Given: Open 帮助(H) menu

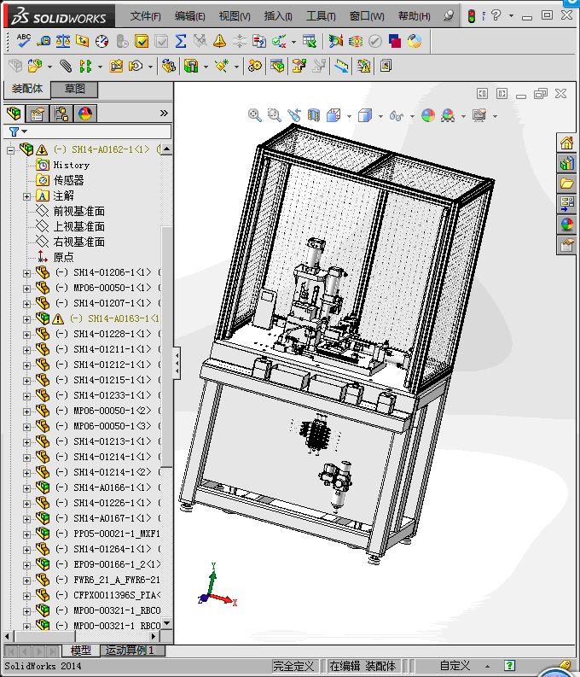Looking at the screenshot, I should point(415,16).
